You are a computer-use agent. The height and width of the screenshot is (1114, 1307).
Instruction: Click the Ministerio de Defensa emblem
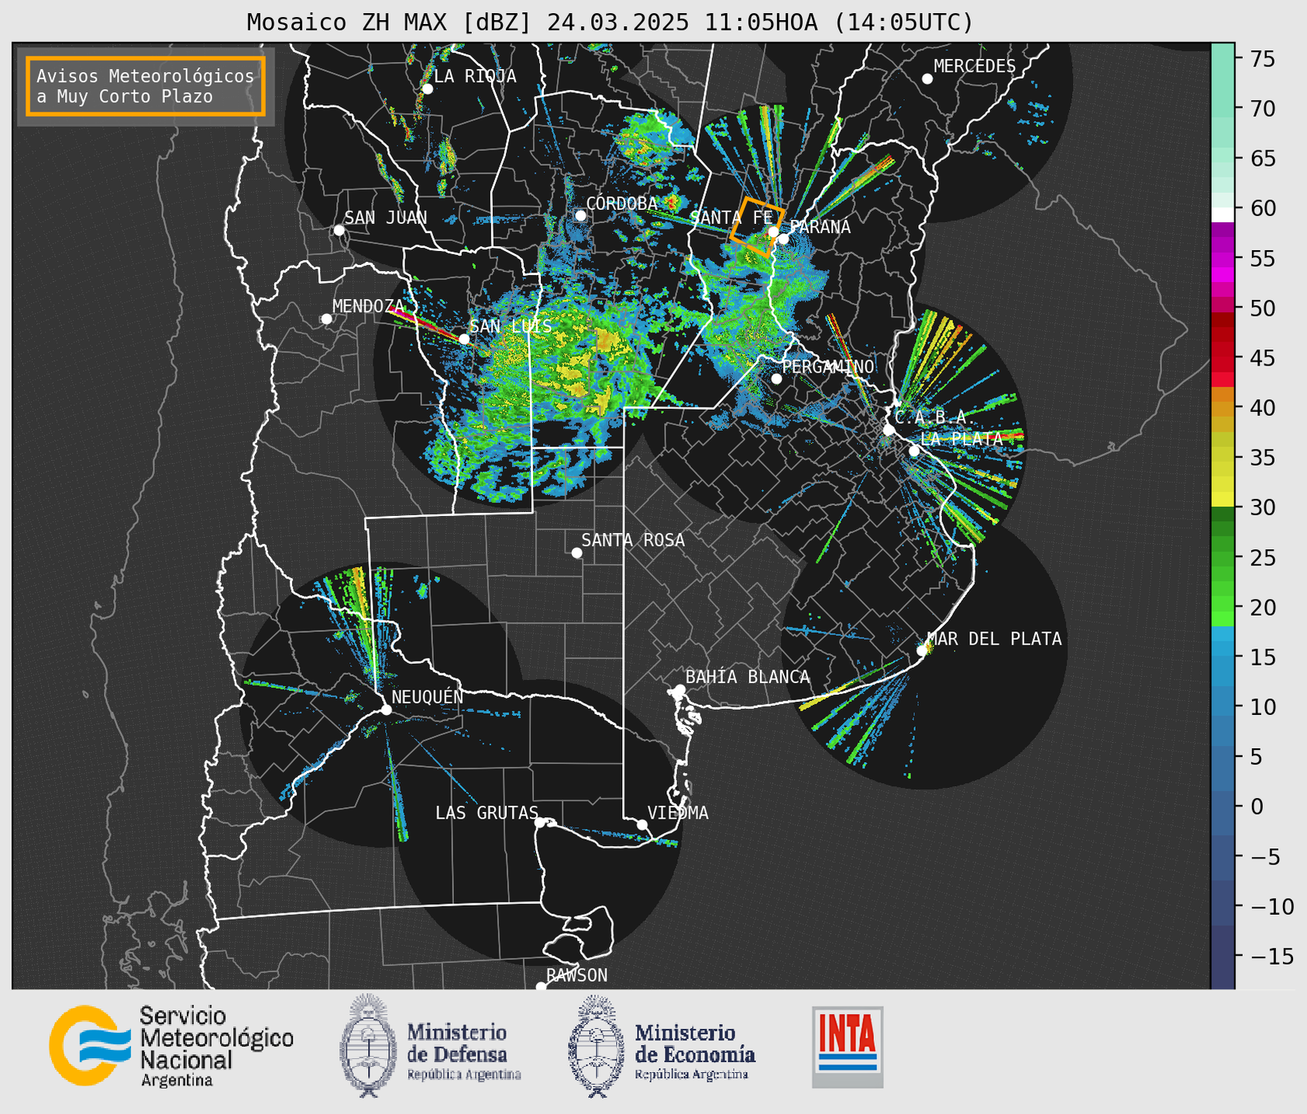(x=368, y=1046)
